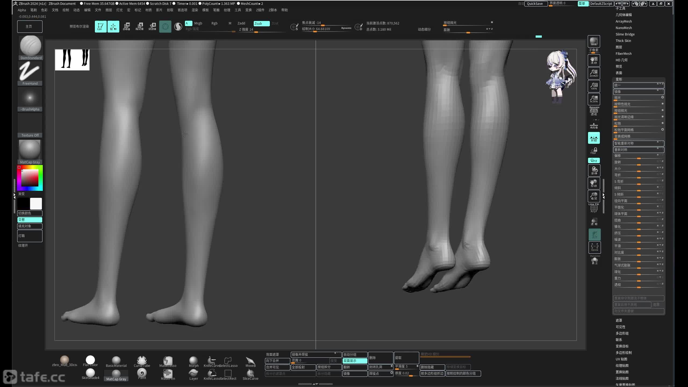Click the 删除隐藏 delete hidden button
The width and height of the screenshot is (688, 387).
[432, 367]
